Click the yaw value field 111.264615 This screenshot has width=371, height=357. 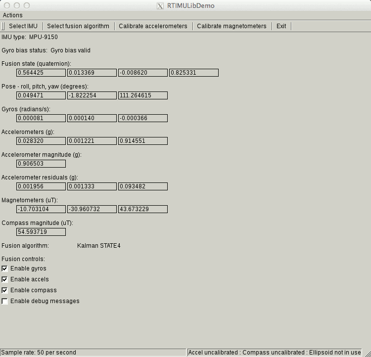[142, 95]
